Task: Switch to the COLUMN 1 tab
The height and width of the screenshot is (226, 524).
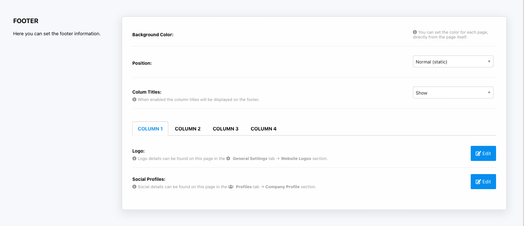Action: [x=150, y=129]
